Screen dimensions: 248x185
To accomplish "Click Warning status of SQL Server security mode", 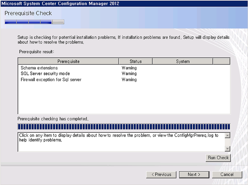I will point(129,74).
